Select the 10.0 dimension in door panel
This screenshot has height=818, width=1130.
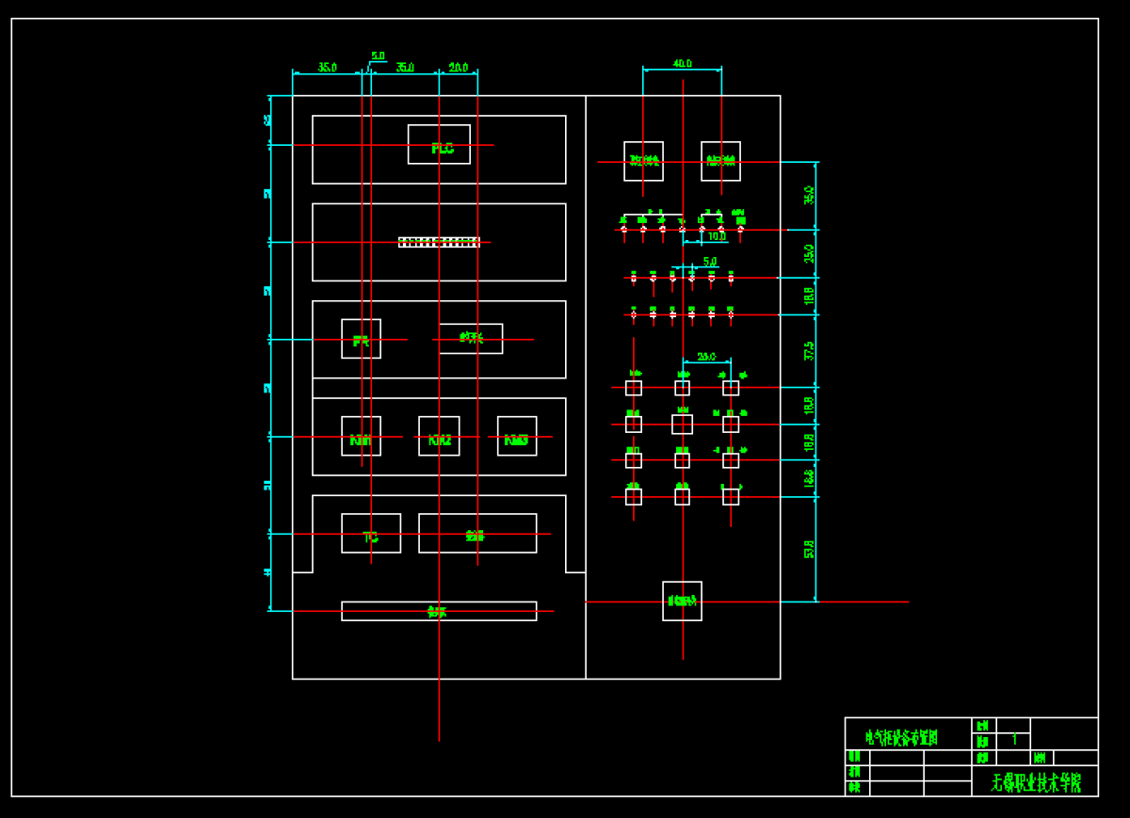coord(718,237)
